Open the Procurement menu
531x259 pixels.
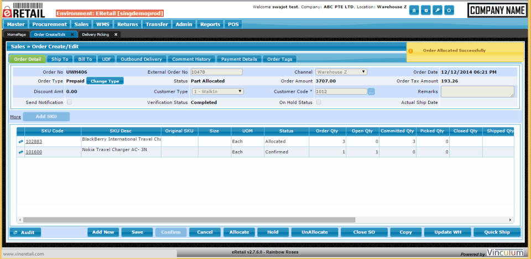[50, 24]
